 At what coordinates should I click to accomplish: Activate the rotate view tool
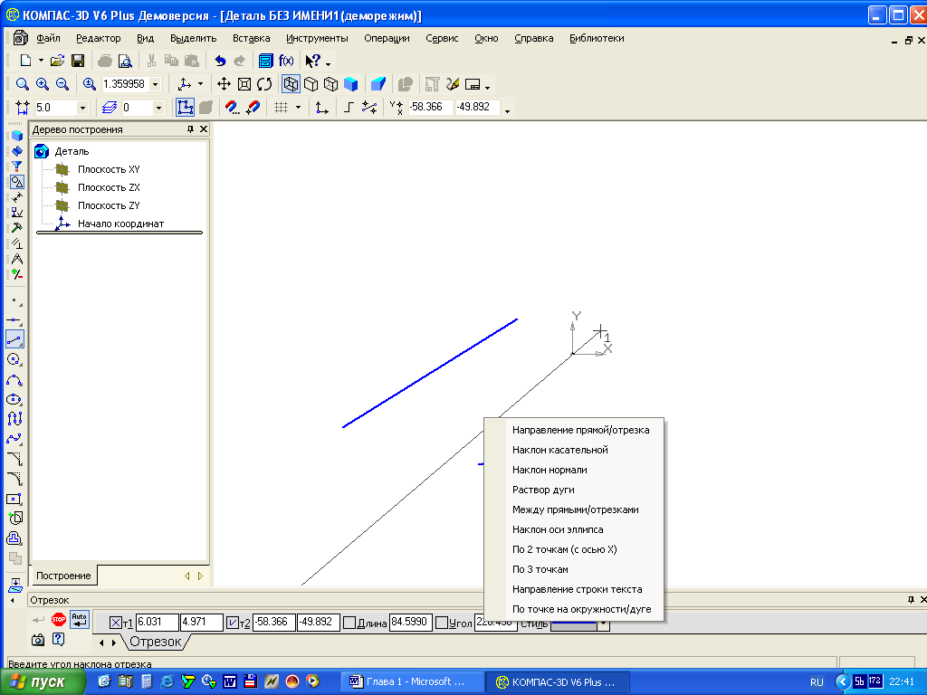coord(264,84)
